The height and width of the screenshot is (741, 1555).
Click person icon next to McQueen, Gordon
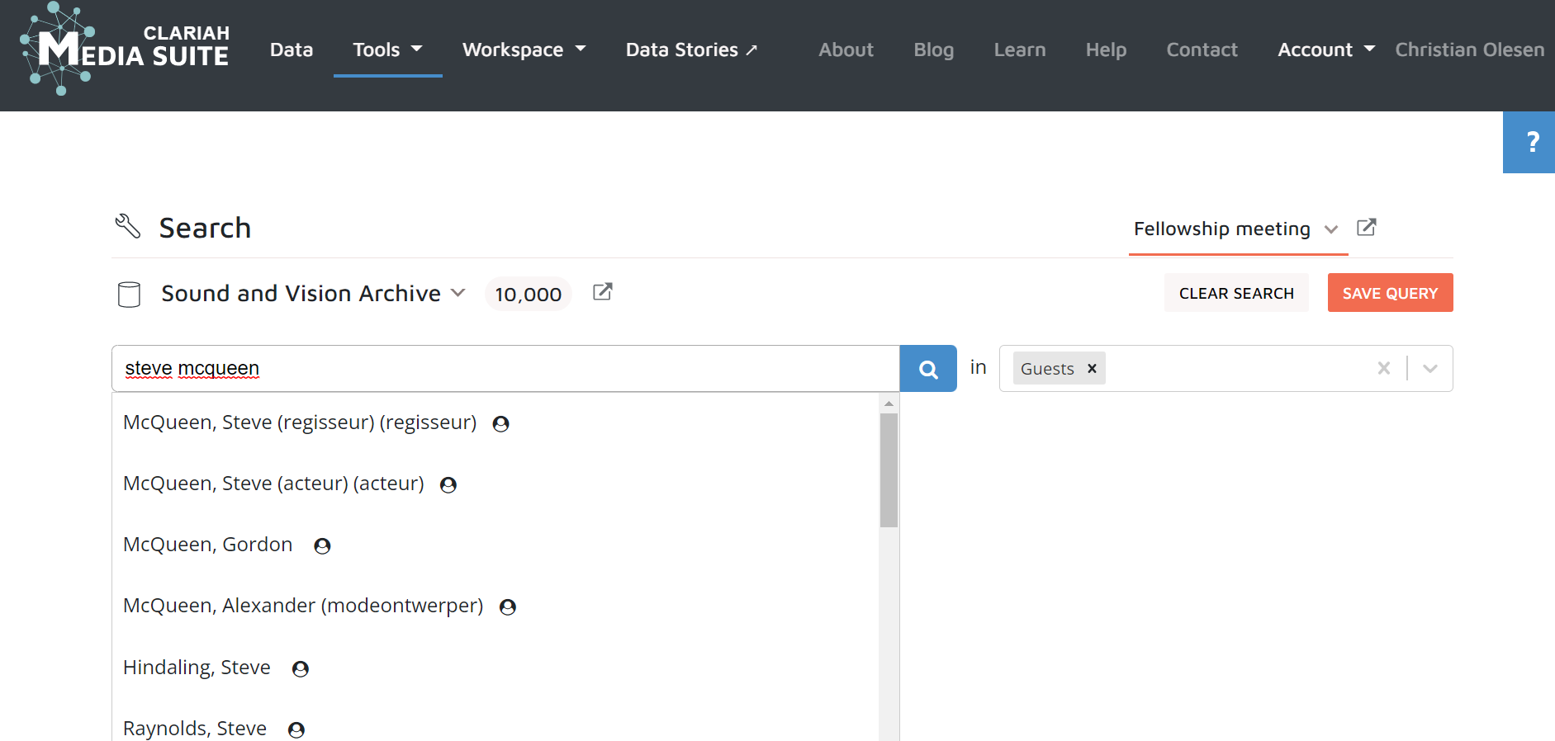[x=322, y=546]
